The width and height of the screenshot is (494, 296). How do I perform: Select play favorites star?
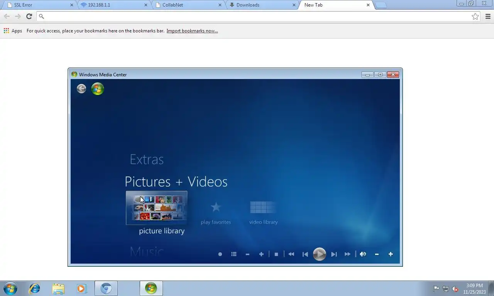[216, 207]
